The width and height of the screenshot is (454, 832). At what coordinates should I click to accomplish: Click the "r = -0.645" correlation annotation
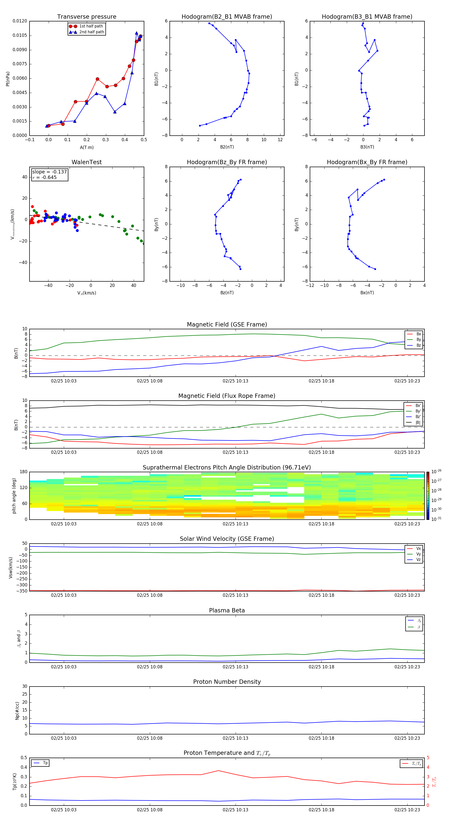pos(45,177)
